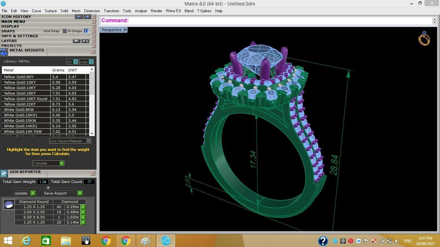Screen dimensions: 440x247
Task: Toggle Grid Snap on
Action: pos(64,31)
